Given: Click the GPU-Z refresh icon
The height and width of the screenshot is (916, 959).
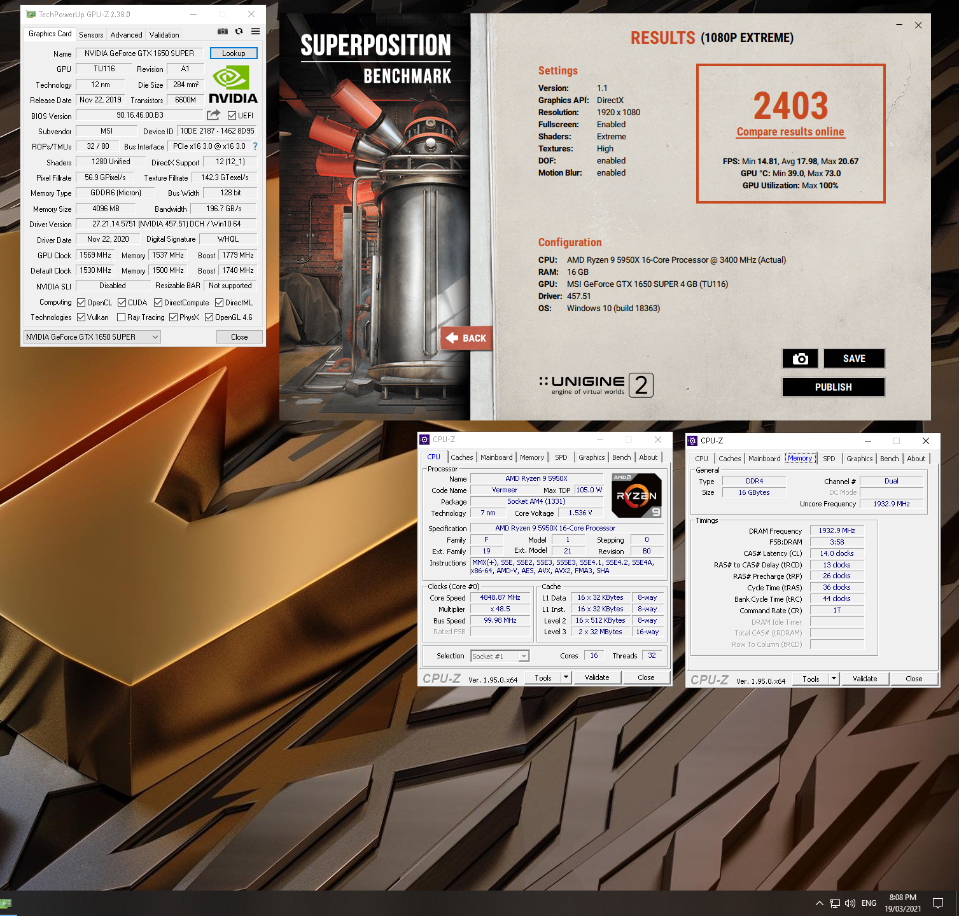Looking at the screenshot, I should tap(239, 31).
